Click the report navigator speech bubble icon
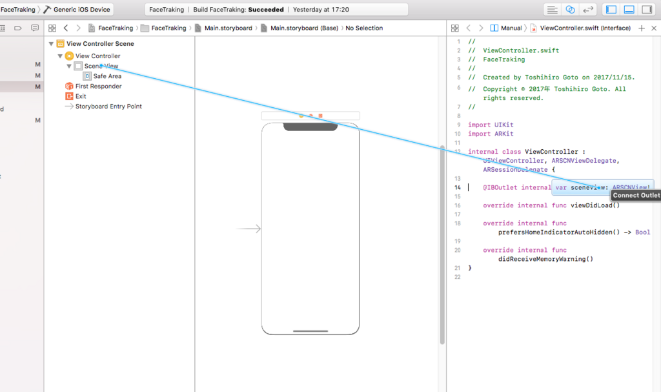661x392 pixels. click(x=35, y=28)
